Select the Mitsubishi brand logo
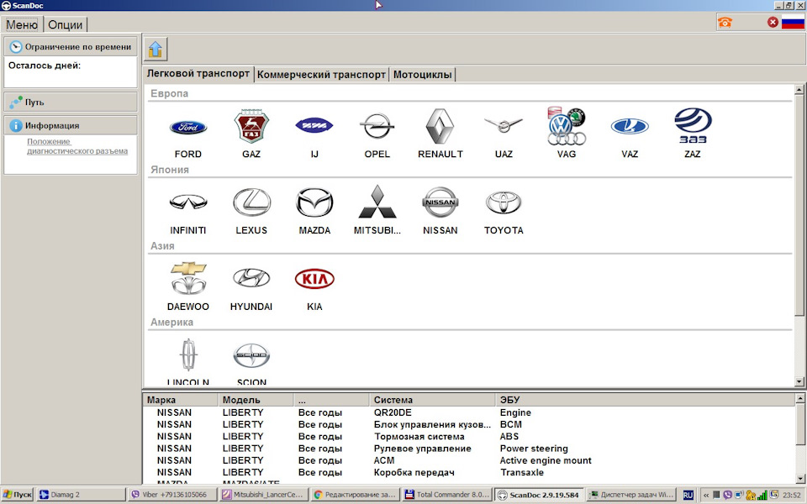Screen dimensions: 807x504 pyautogui.click(x=377, y=202)
